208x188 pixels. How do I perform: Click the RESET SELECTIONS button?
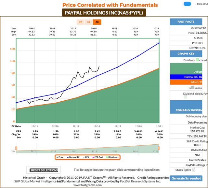point(44,170)
